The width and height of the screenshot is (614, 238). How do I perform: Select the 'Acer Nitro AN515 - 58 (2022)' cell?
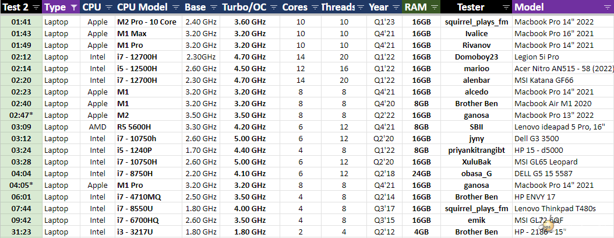pyautogui.click(x=563, y=69)
